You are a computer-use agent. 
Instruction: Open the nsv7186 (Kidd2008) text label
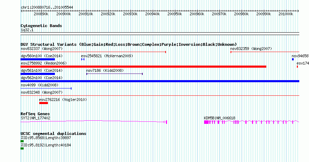pyautogui.click(x=105, y=70)
